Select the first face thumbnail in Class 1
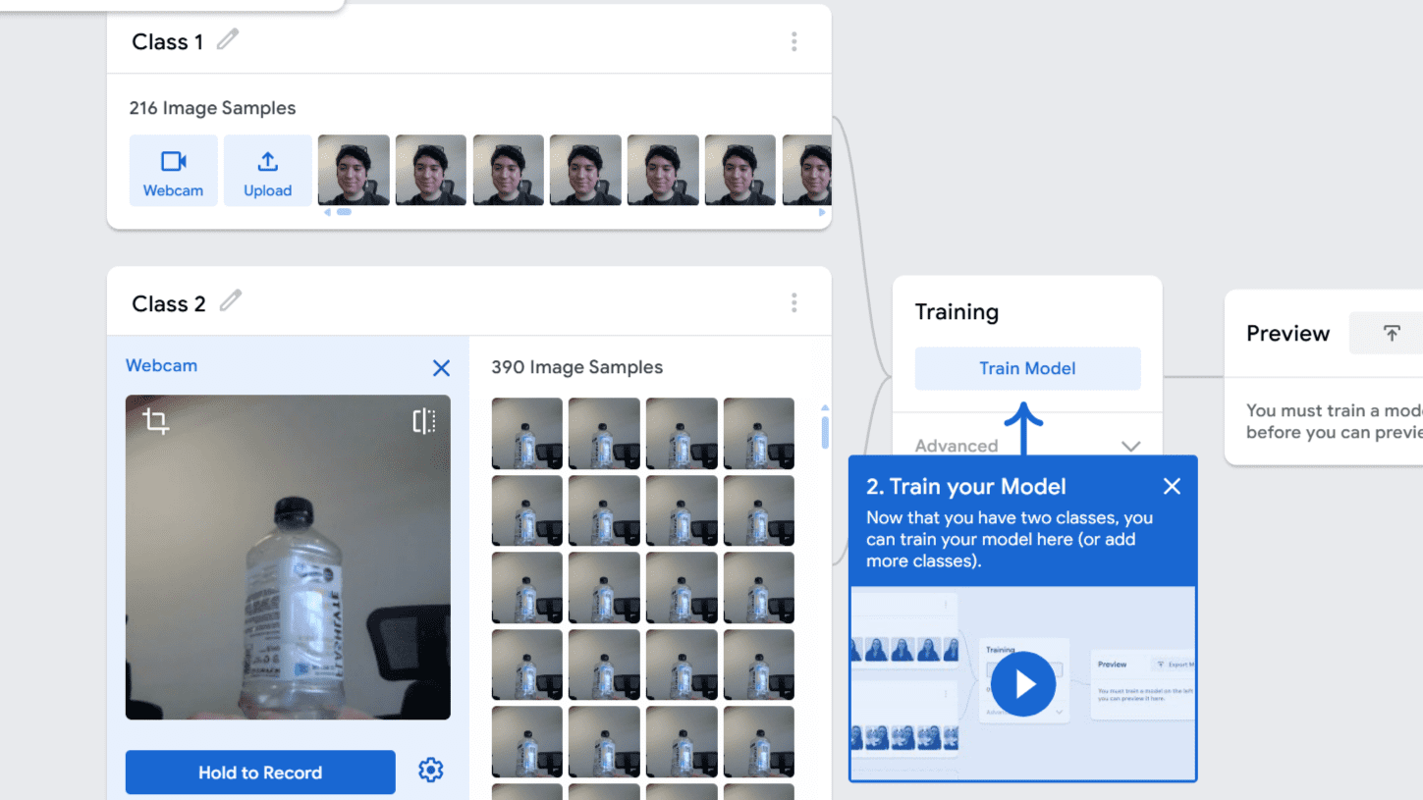The height and width of the screenshot is (800, 1423). pos(354,171)
